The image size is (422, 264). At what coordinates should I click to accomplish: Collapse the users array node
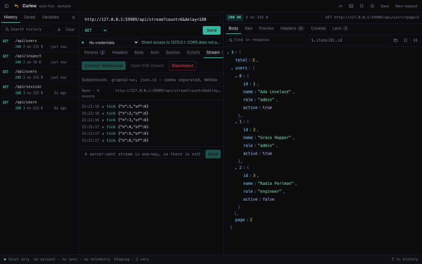coord(232,69)
